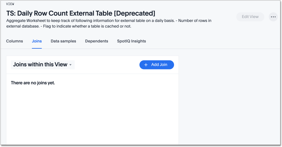Show the SpotIQ Insights tab
The image size is (282, 147).
131,41
